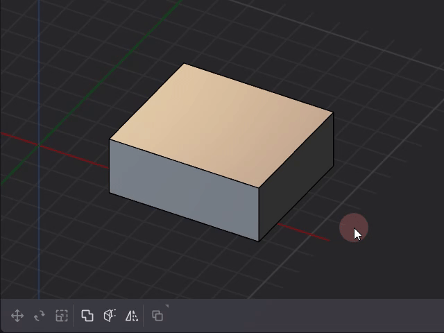
Task: Select the Rotate tool icon
Action: coord(40,316)
